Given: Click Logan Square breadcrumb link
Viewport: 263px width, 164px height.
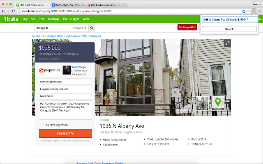Looking at the screenshot, I should tap(73, 36).
